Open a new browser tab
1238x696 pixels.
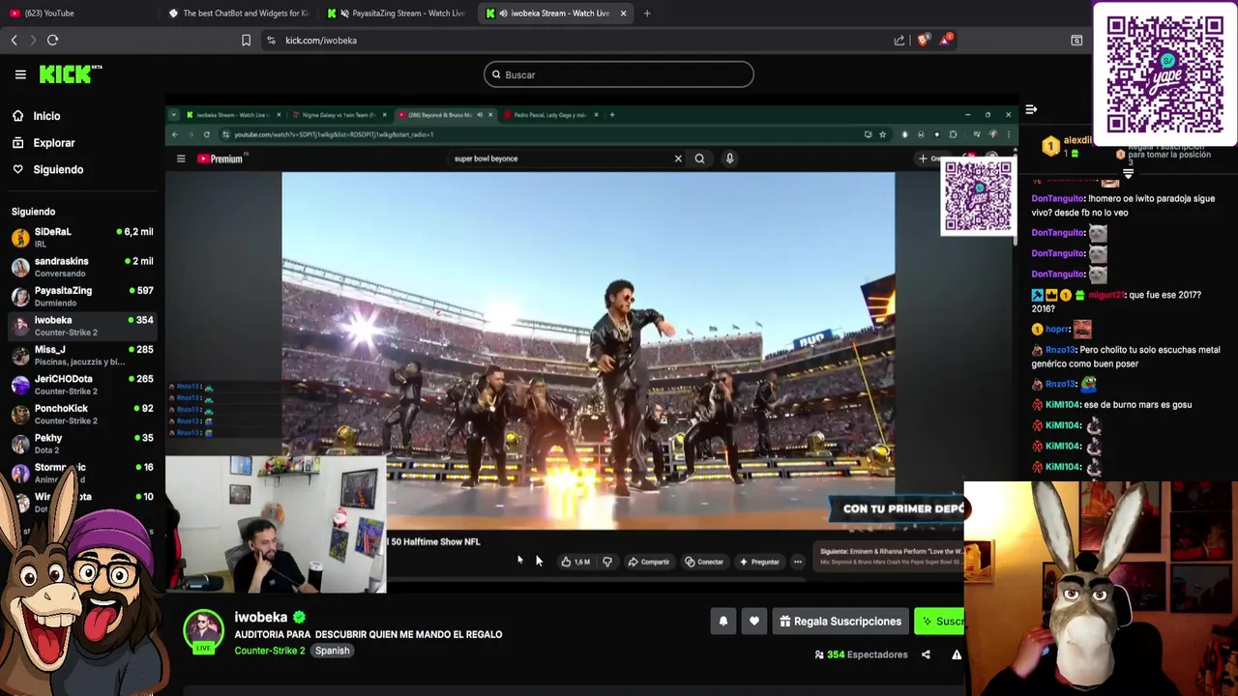(x=647, y=14)
